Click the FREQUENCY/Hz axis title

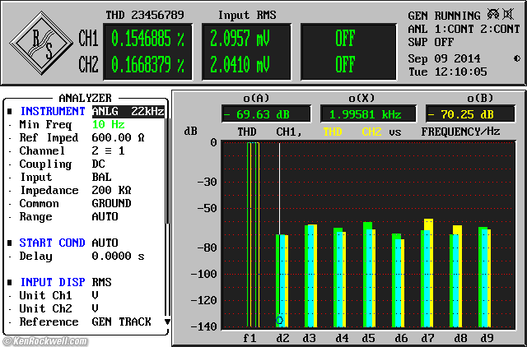pos(460,132)
